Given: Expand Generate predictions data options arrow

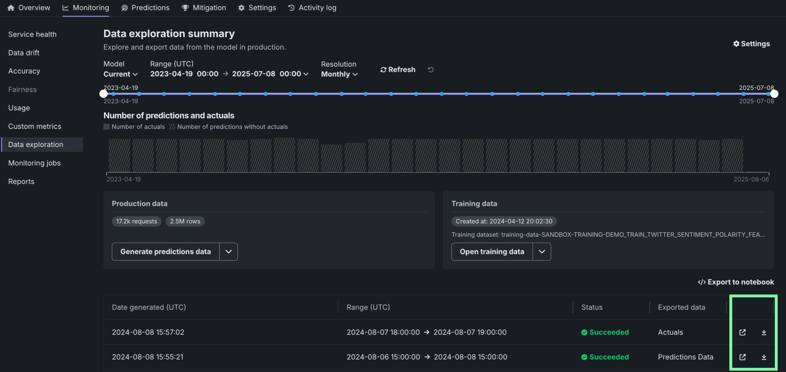Looking at the screenshot, I should 229,252.
